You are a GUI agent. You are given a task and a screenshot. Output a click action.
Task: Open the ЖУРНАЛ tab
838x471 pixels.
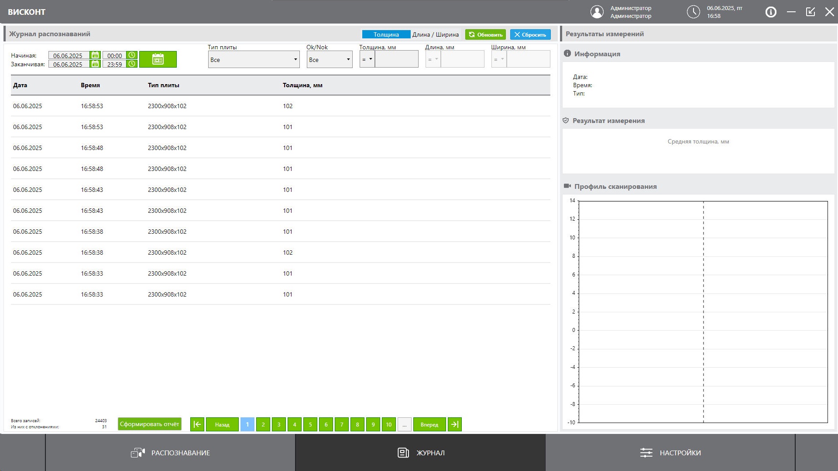point(420,453)
